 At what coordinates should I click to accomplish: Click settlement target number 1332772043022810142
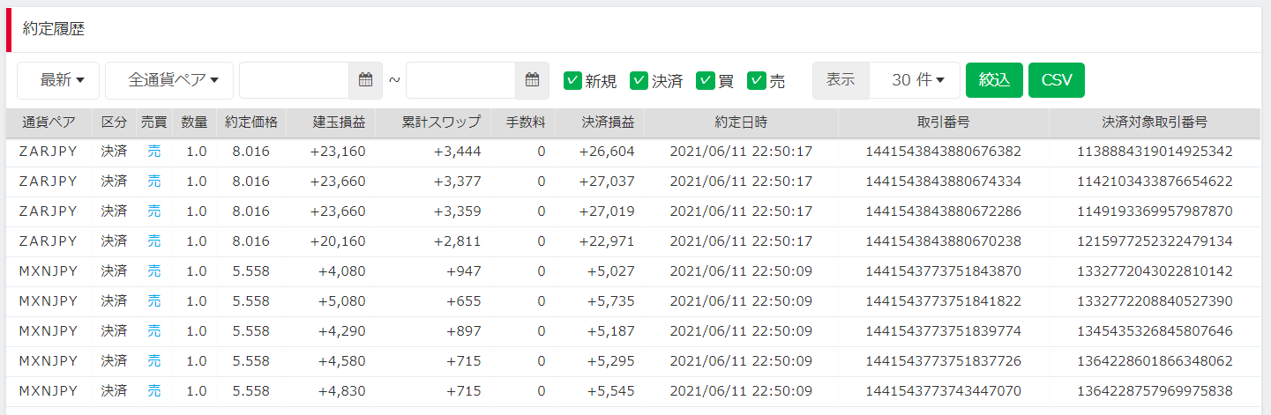coord(1155,271)
